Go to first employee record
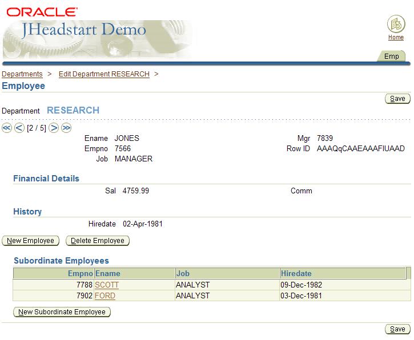414x340 pixels. click(x=7, y=128)
